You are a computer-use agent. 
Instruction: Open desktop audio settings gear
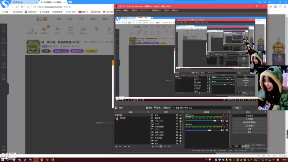(x=227, y=130)
